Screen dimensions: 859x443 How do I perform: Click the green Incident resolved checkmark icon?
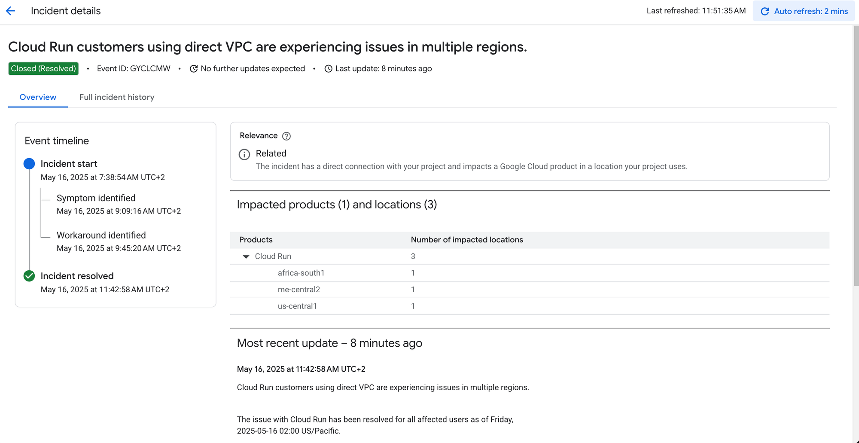click(x=29, y=276)
